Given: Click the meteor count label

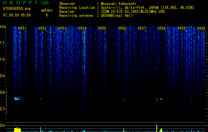Looking at the screenshot, I should [47, 10].
